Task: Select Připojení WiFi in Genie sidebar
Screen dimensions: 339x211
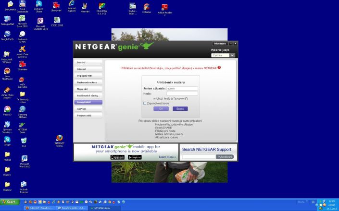Action: coord(88,76)
